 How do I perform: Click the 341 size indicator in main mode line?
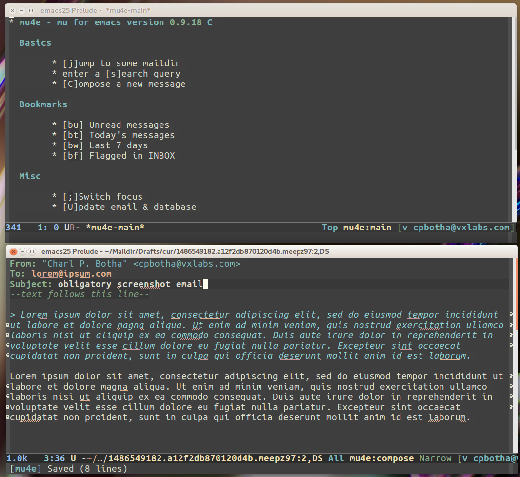(x=13, y=228)
